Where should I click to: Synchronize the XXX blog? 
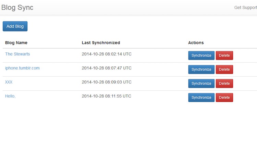[x=201, y=83]
